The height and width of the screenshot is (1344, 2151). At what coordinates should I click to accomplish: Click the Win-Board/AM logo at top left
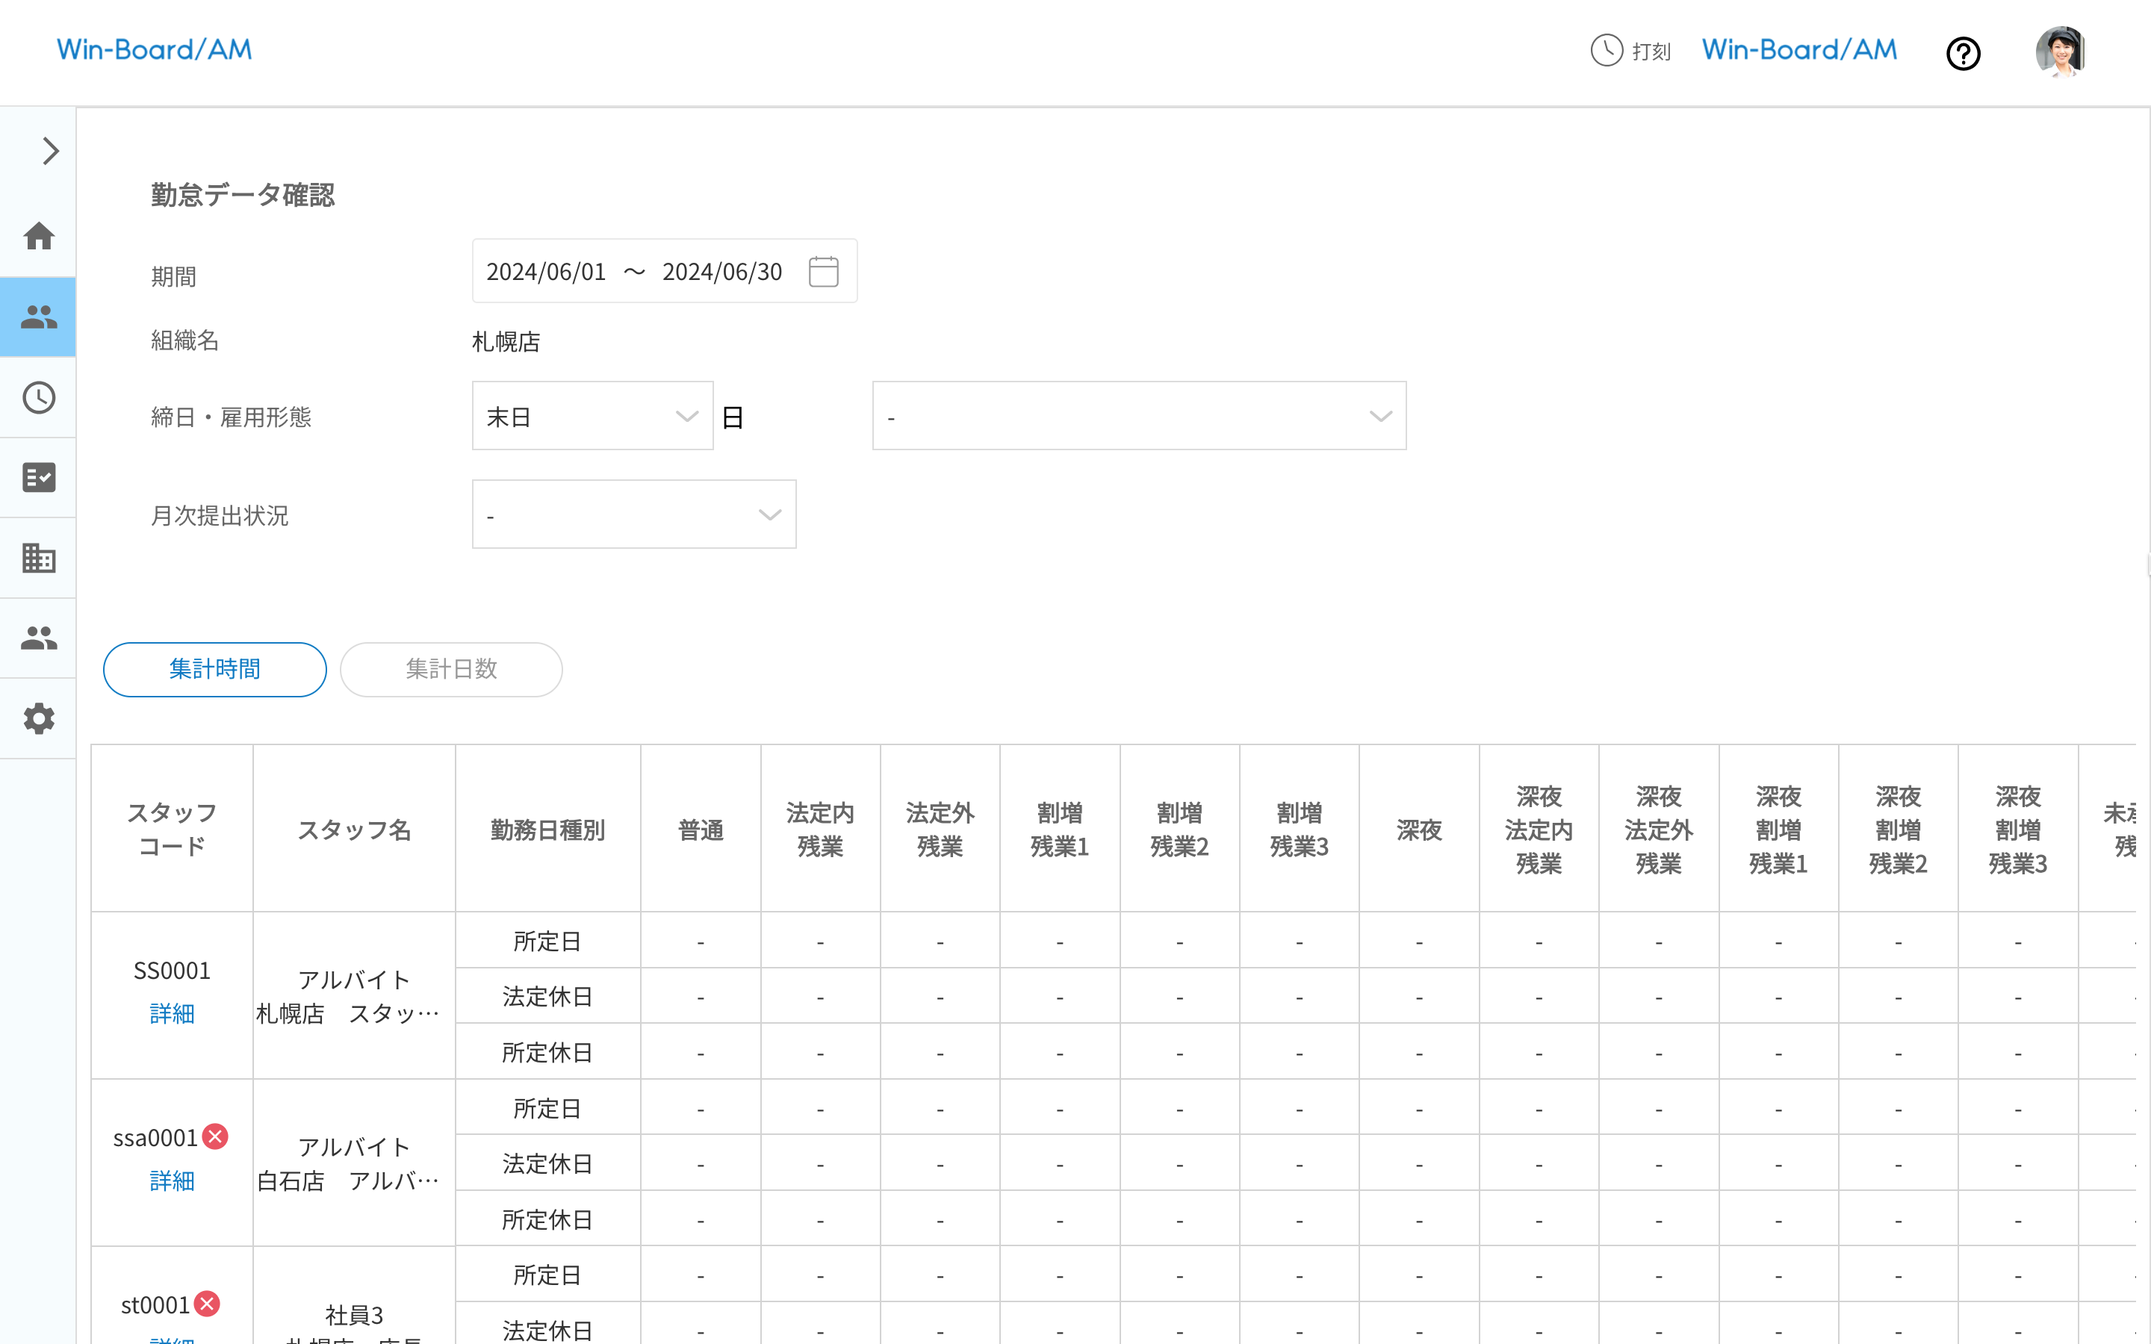pos(155,50)
